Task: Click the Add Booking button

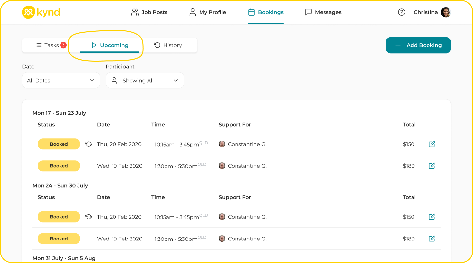Action: (x=418, y=45)
